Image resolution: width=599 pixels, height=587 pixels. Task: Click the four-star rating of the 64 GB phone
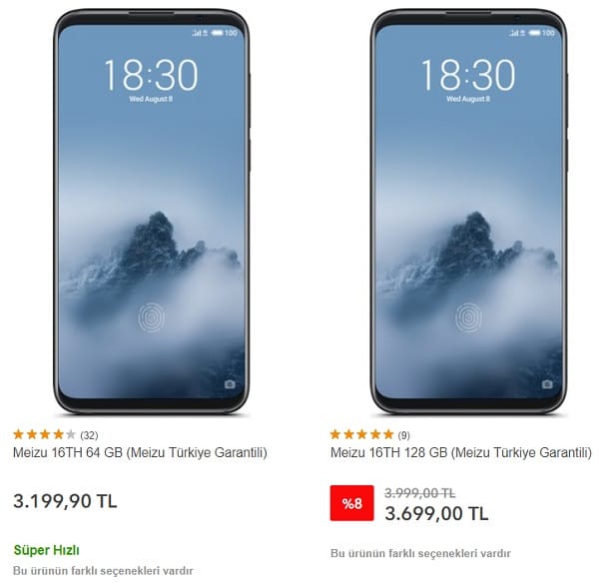[x=44, y=434]
